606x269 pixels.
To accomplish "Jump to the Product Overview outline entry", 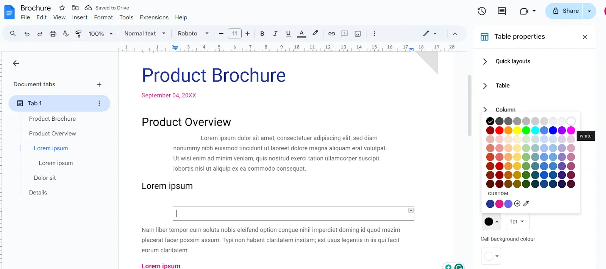I will 52,134.
